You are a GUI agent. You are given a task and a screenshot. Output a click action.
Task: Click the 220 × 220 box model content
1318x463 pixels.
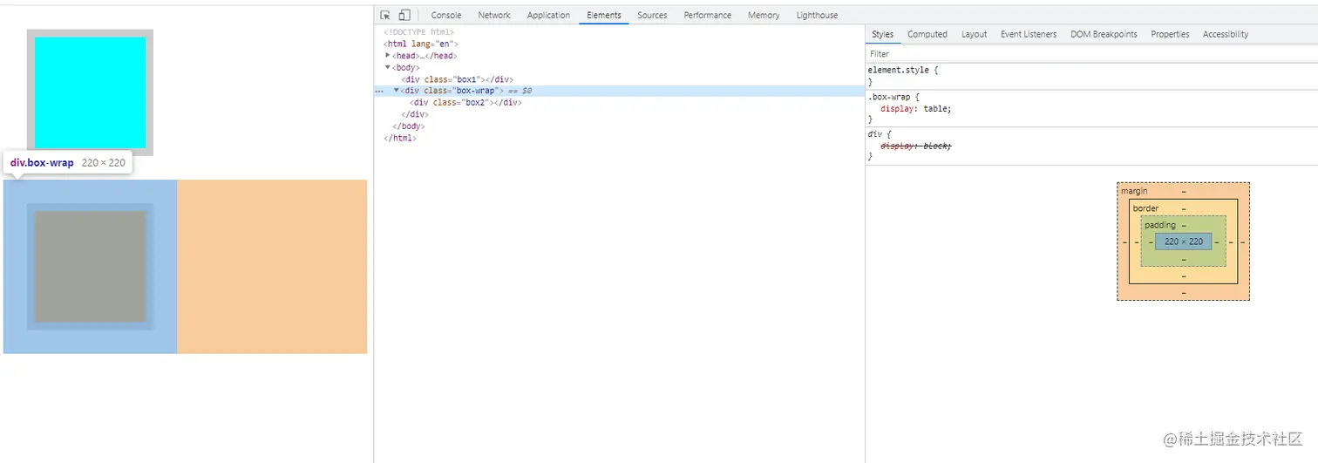tap(1183, 242)
